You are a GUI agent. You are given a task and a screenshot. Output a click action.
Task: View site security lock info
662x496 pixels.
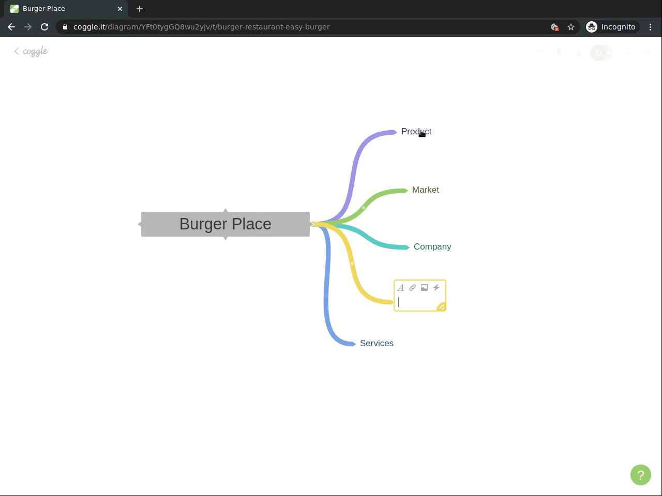coord(65,27)
